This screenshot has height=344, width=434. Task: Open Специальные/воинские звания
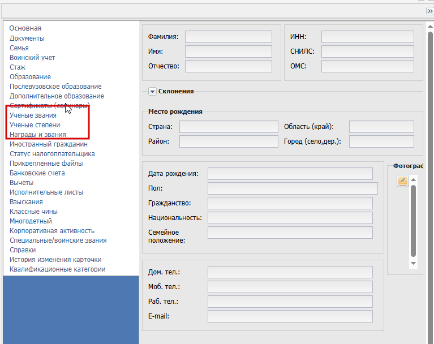tap(58, 240)
